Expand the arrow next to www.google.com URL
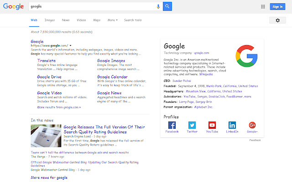 [x=70, y=45]
